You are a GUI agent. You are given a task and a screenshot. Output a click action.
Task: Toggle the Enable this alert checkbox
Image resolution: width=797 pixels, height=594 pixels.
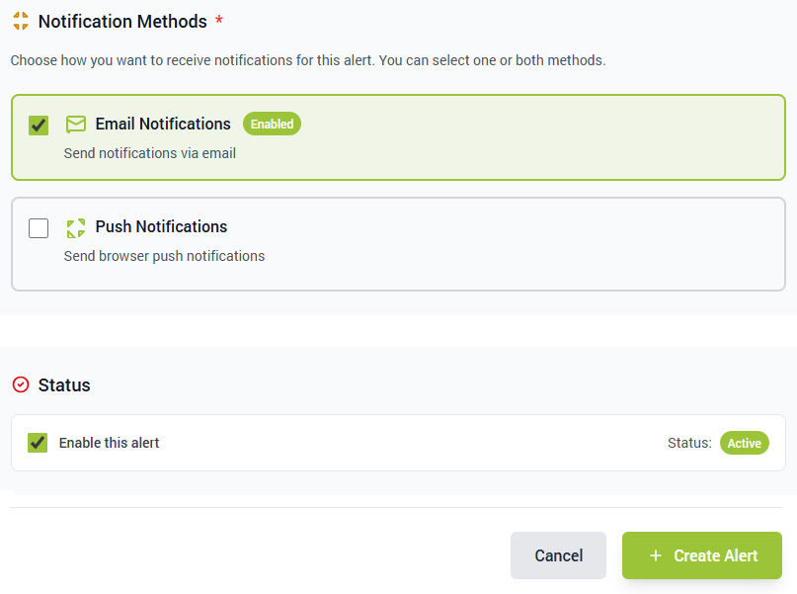[x=38, y=443]
